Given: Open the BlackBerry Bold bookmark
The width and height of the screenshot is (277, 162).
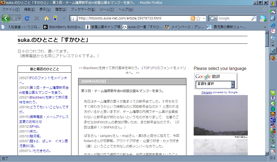Looking at the screenshot, I should [63, 27].
